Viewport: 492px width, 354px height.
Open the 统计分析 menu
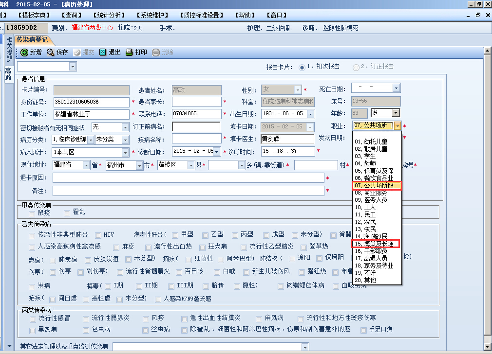[109, 16]
